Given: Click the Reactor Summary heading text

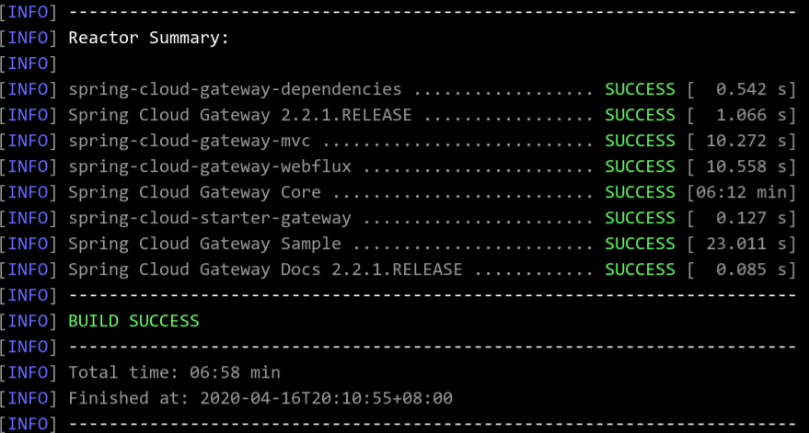Looking at the screenshot, I should click(x=148, y=38).
